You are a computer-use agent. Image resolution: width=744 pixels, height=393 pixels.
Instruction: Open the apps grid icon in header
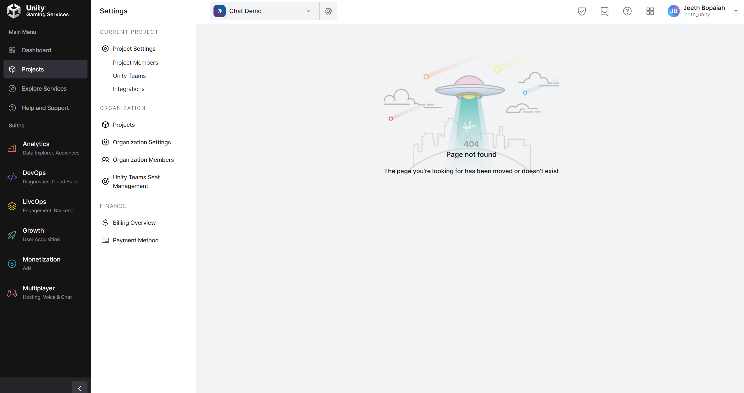[650, 11]
